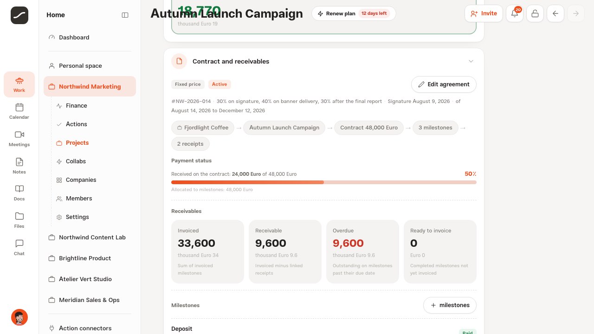Click the Fjordlight Coffee chip
The height and width of the screenshot is (334, 594).
coord(203,128)
